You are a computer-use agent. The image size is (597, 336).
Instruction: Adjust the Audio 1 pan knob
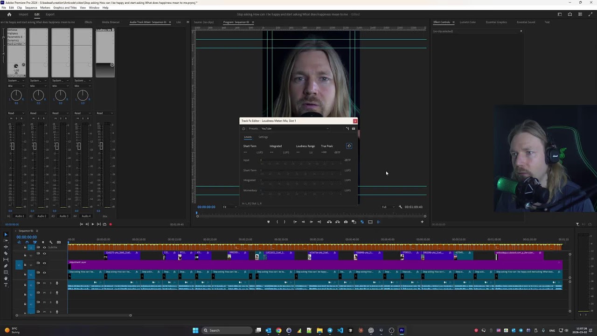[x=16, y=96]
